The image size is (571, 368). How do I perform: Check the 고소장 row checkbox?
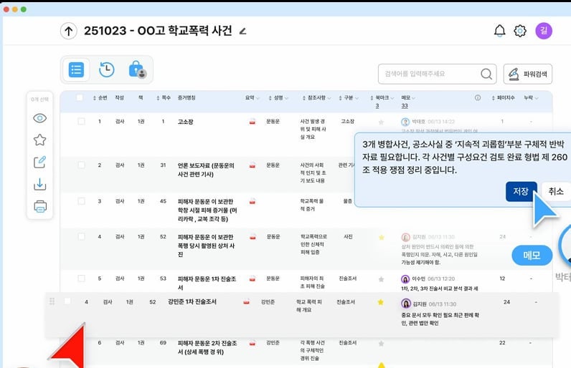(82, 121)
